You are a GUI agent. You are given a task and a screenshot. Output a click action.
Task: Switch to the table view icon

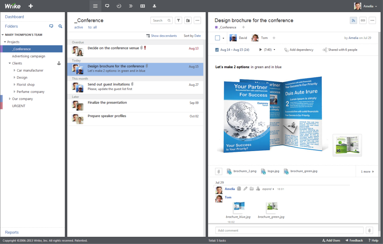[x=143, y=6]
